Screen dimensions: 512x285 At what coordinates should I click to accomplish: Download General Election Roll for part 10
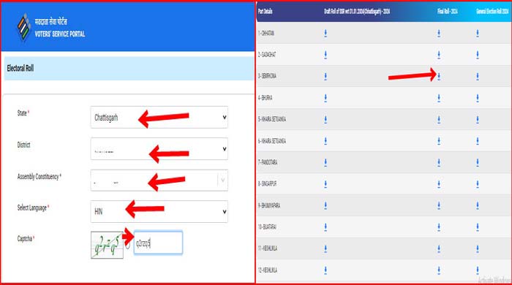478,227
